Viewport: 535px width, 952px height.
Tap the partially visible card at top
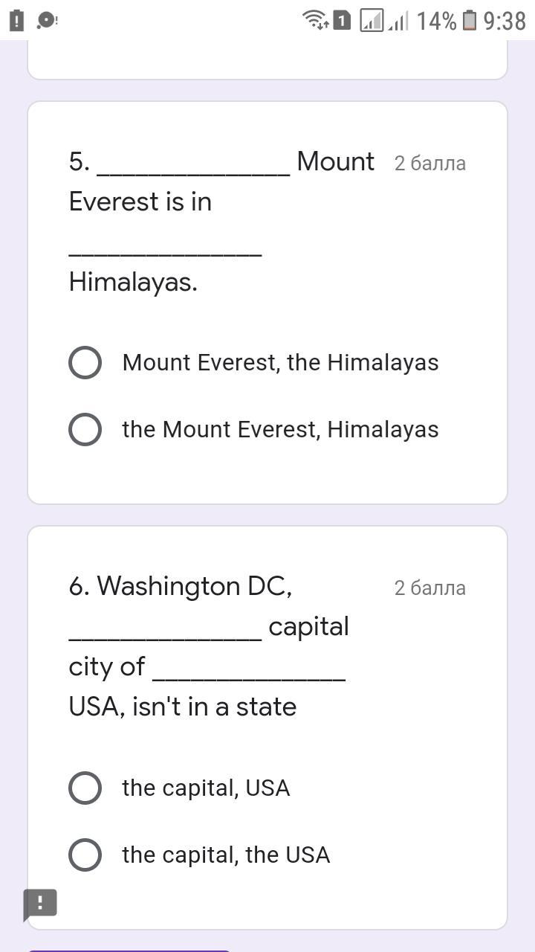tap(267, 59)
